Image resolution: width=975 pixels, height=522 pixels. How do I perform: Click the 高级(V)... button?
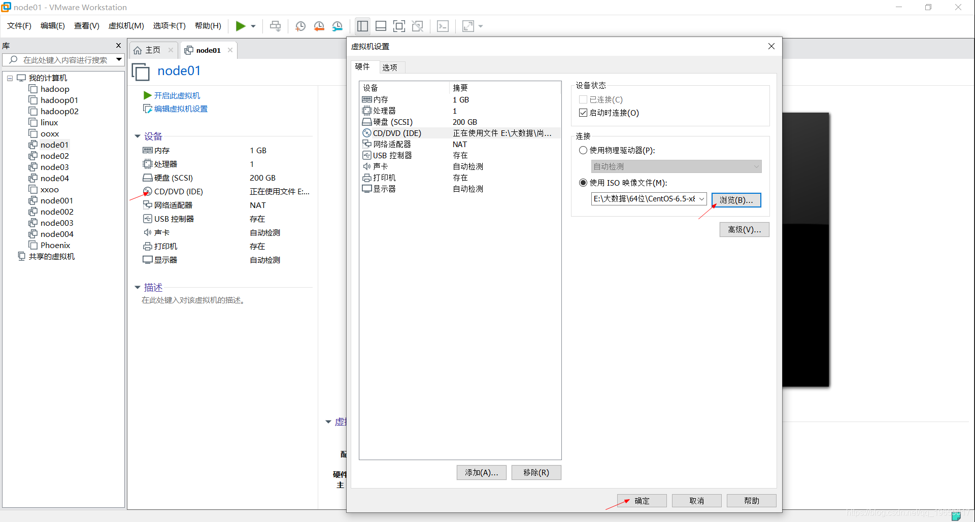(744, 229)
